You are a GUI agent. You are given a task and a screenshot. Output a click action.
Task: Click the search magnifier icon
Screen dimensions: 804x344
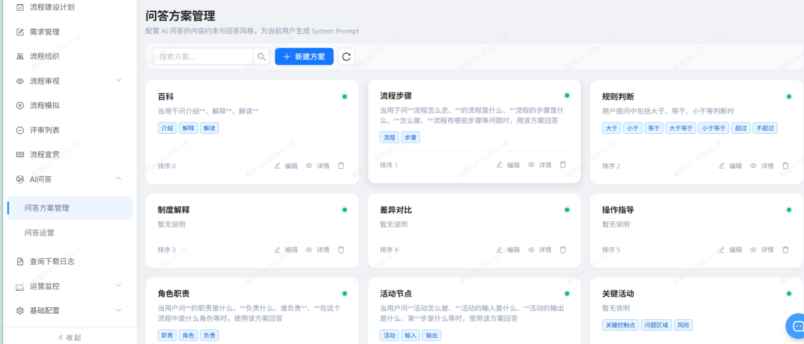coord(261,56)
